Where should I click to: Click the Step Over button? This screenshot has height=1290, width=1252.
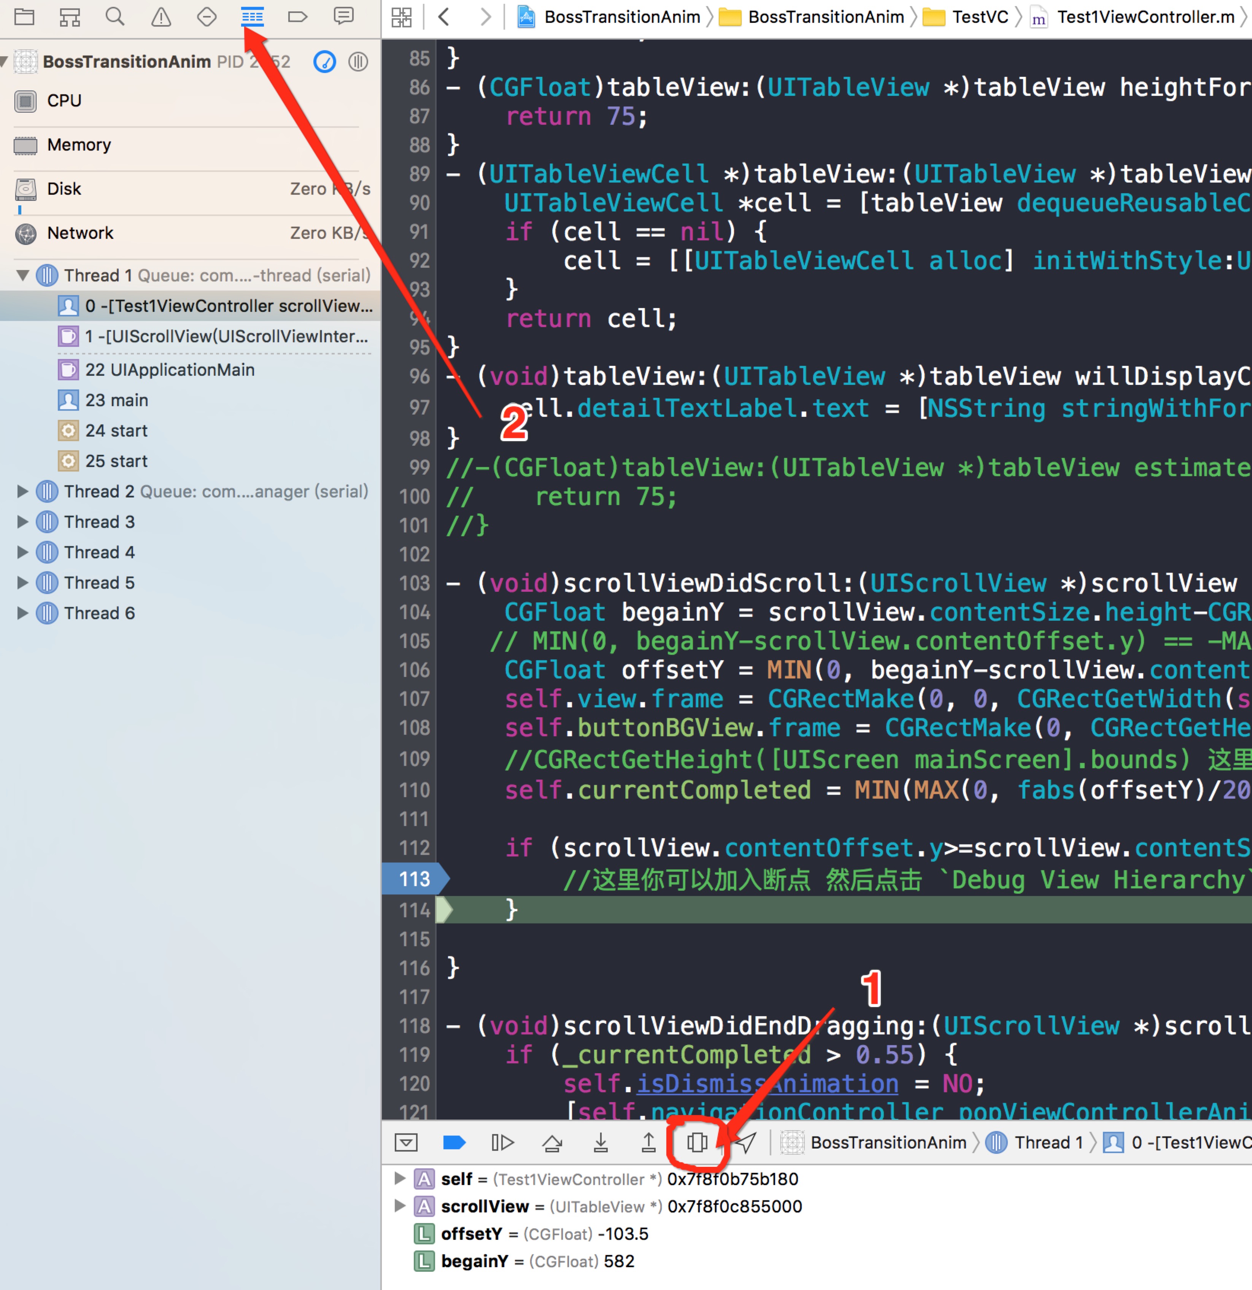[551, 1142]
